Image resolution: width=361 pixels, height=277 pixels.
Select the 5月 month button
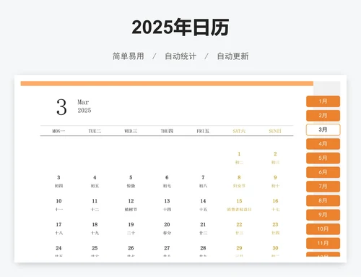323,158
